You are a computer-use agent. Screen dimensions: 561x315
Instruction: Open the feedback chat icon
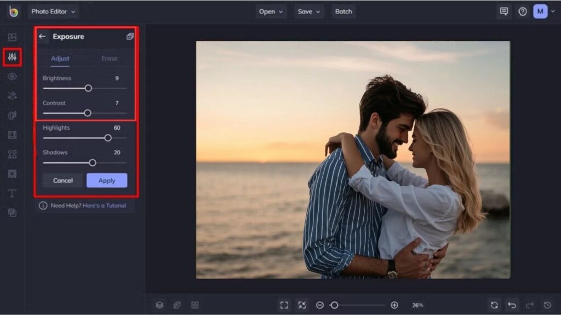[504, 11]
